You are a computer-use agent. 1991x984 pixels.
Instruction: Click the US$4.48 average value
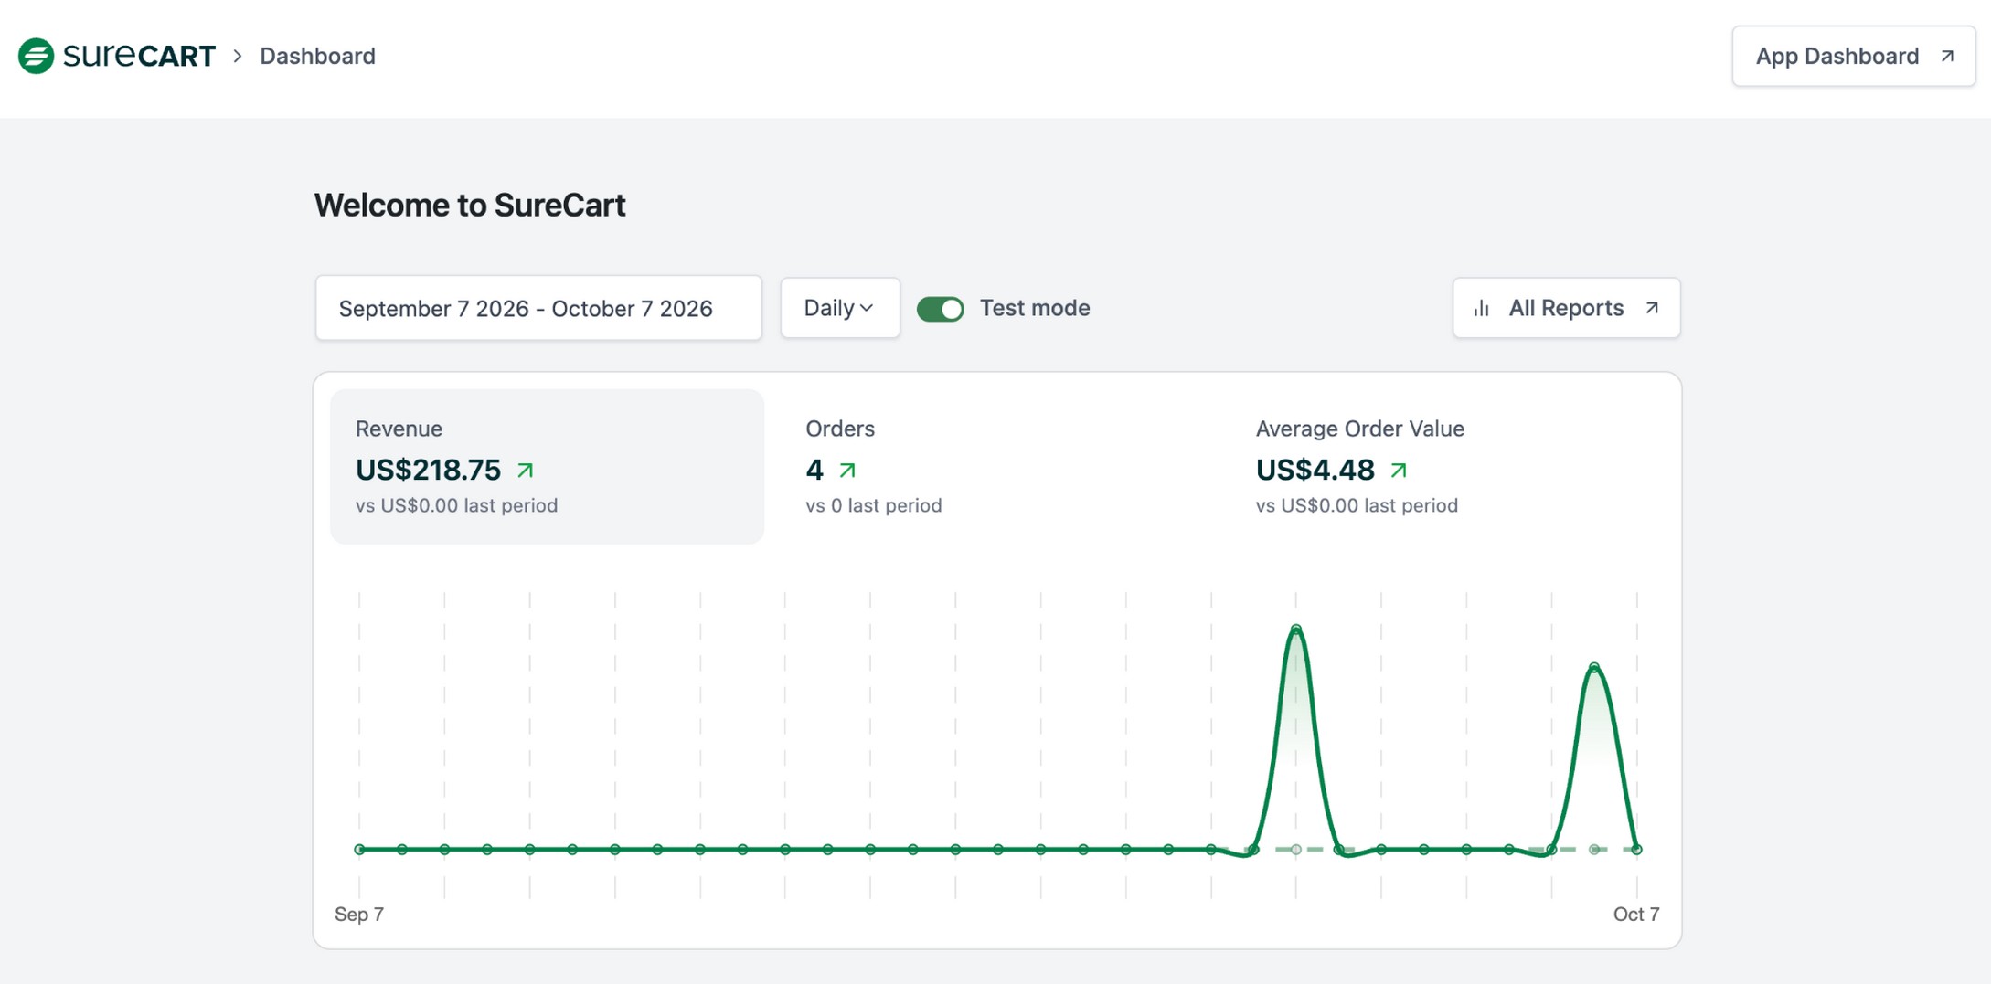click(1315, 470)
